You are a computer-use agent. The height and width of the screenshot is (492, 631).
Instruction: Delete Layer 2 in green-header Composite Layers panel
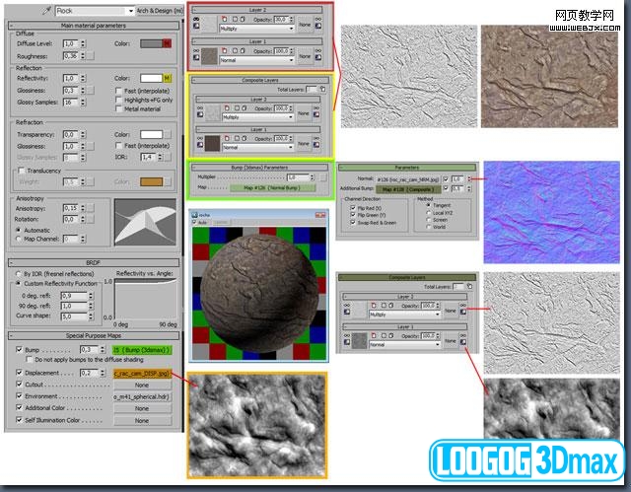pos(374,306)
